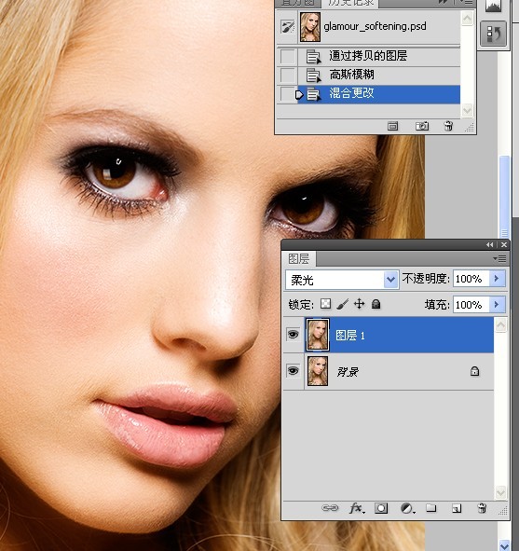519x551 pixels.
Task: Create new snapshot with camera icon
Action: (422, 126)
